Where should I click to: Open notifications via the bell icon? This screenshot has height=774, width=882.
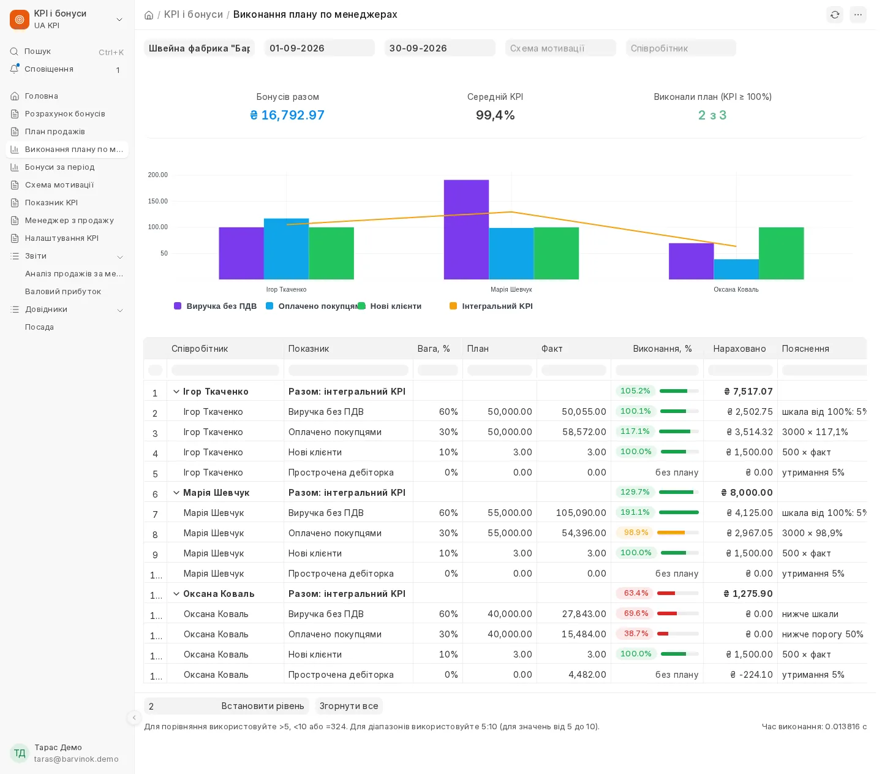14,69
